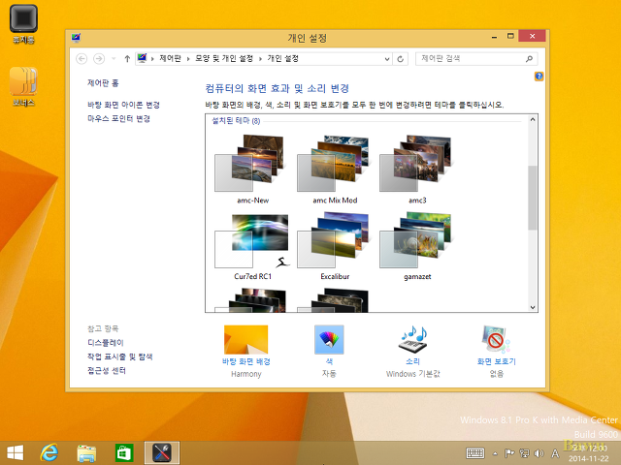Image resolution: width=621 pixels, height=465 pixels.
Task: Open File Explorer from taskbar
Action: pyautogui.click(x=86, y=452)
